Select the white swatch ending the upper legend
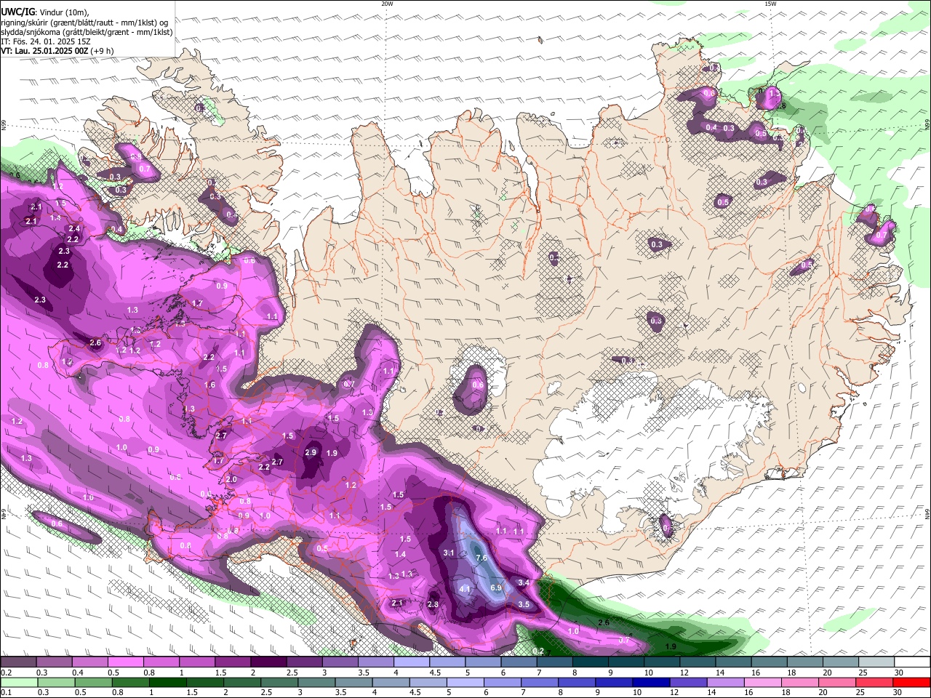Viewport: 931px width, 698px height. coord(914,662)
